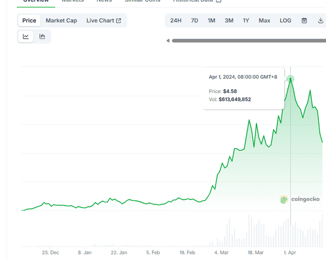This screenshot has width=326, height=259.
Task: Open the calendar date range picker
Action: [x=304, y=21]
